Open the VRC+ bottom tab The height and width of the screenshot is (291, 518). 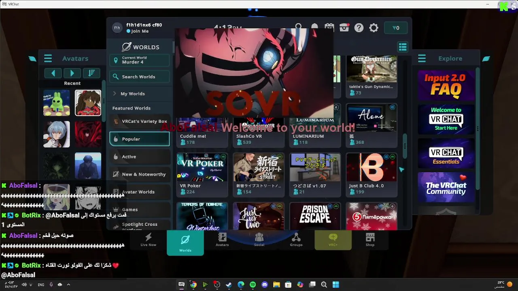[x=333, y=240]
